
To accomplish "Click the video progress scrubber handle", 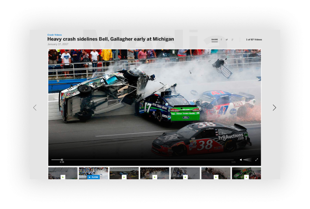I will pyautogui.click(x=62, y=160).
